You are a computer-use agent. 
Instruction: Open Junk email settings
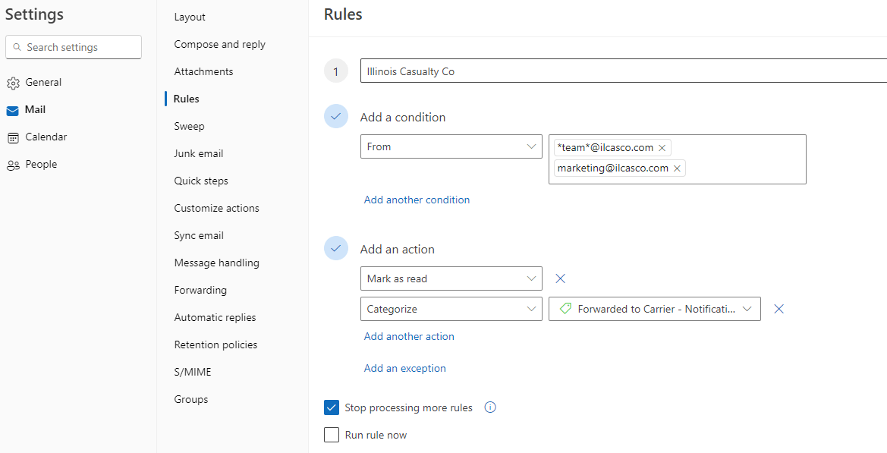coord(199,153)
